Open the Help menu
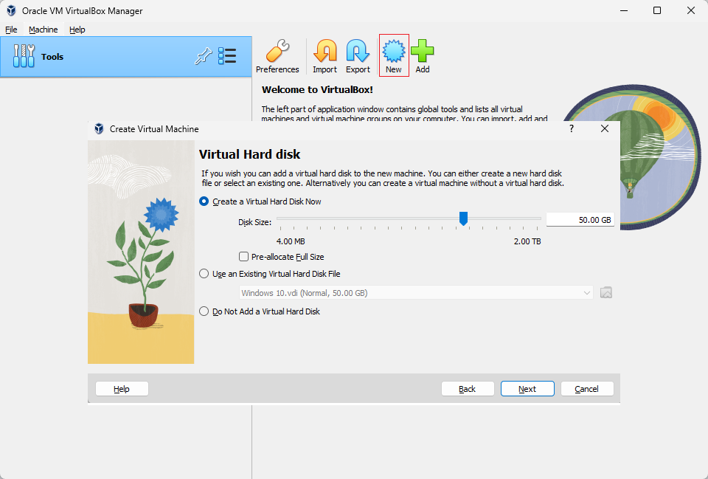The width and height of the screenshot is (708, 479). pyautogui.click(x=77, y=30)
